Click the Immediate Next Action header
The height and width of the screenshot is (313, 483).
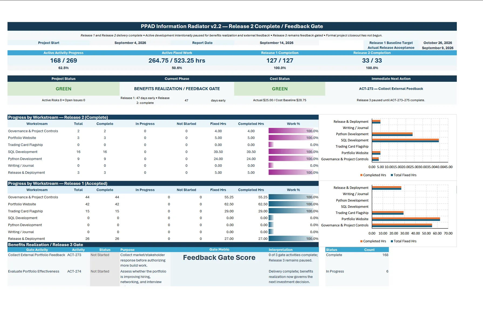point(391,79)
